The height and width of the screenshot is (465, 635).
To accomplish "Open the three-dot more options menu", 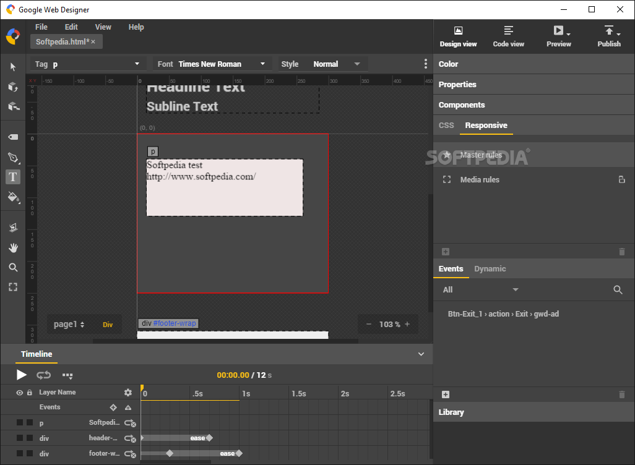I will (x=425, y=64).
